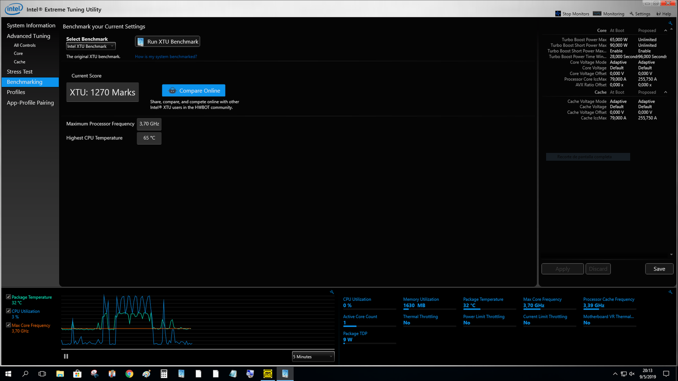Run the XTU Benchmark

(167, 42)
